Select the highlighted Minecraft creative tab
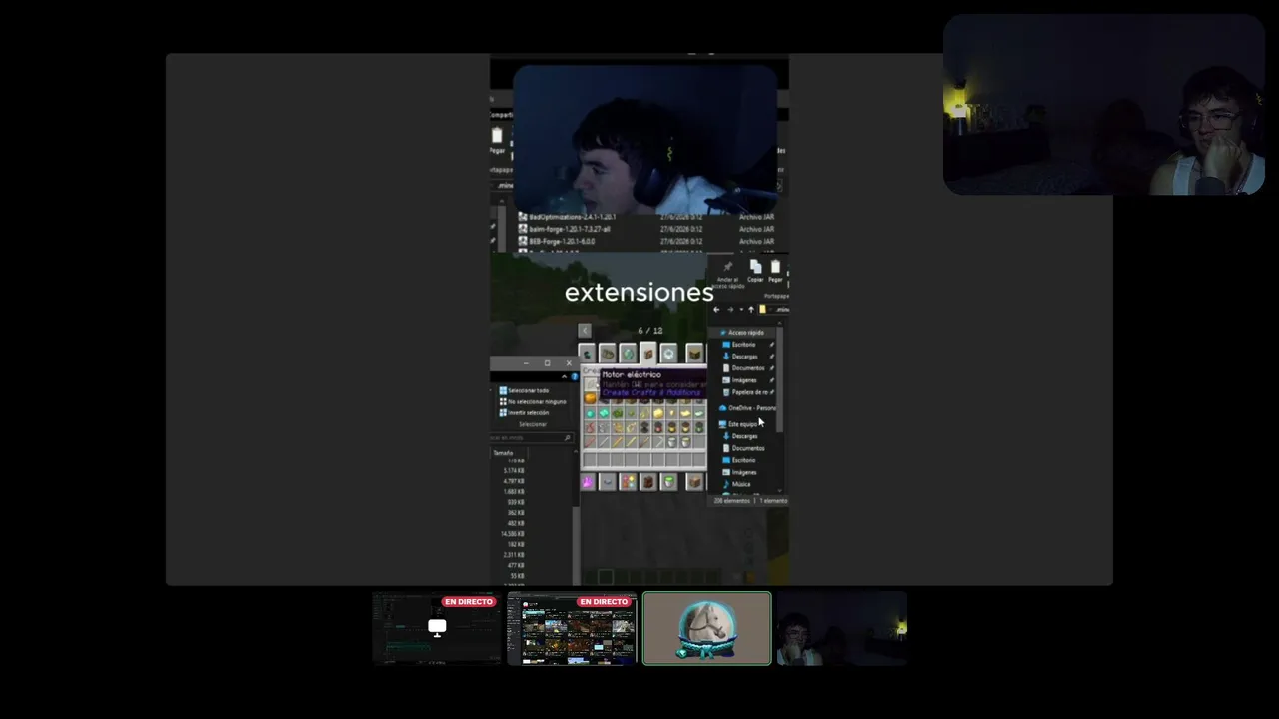The width and height of the screenshot is (1279, 719). pos(648,353)
